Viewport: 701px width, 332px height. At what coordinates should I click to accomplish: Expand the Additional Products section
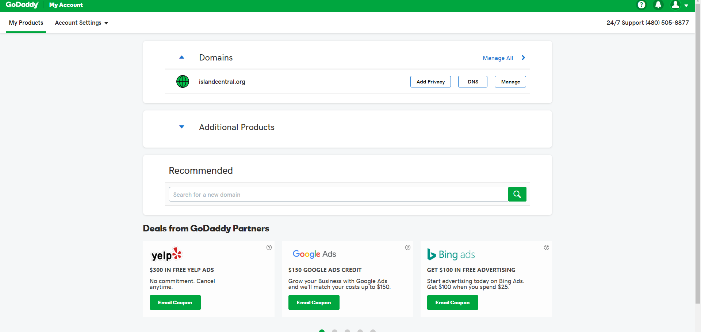(182, 127)
